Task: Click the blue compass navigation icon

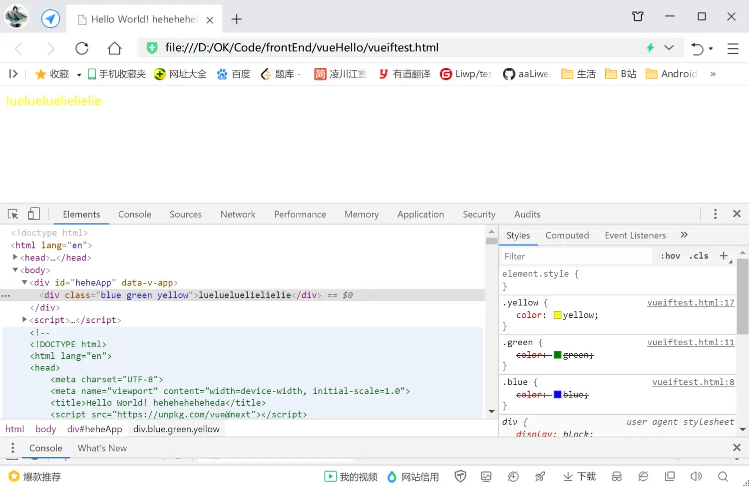Action: click(x=50, y=19)
